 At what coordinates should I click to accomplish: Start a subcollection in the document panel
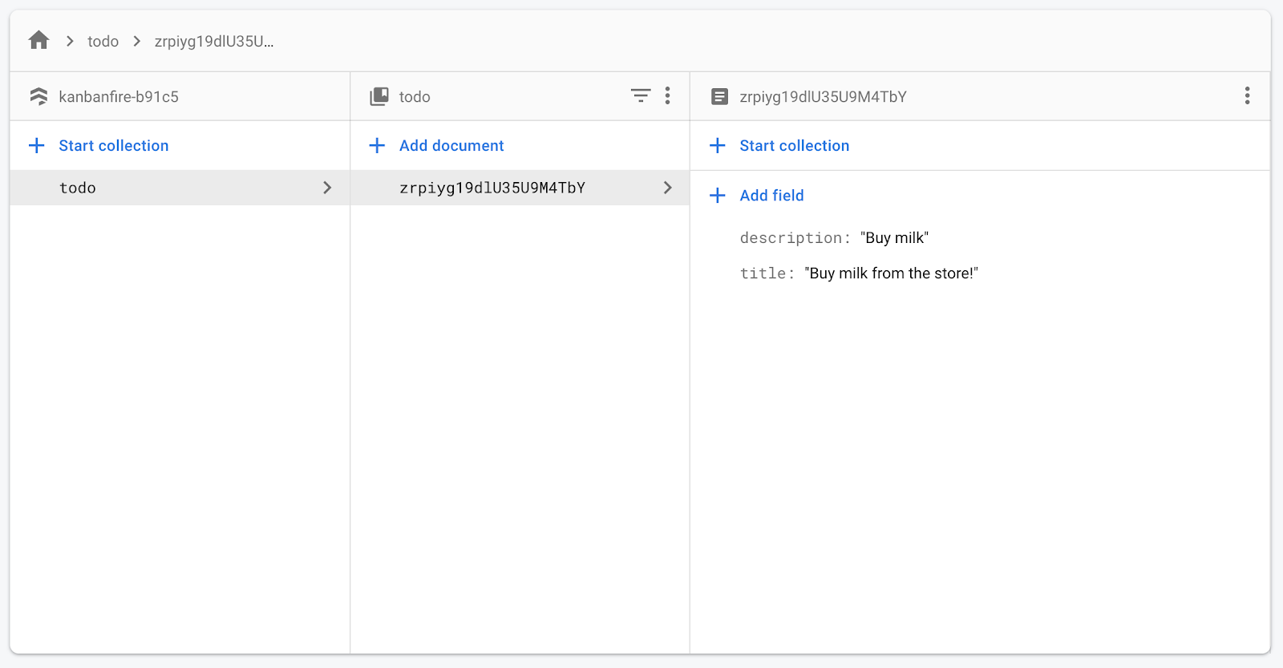[794, 146]
